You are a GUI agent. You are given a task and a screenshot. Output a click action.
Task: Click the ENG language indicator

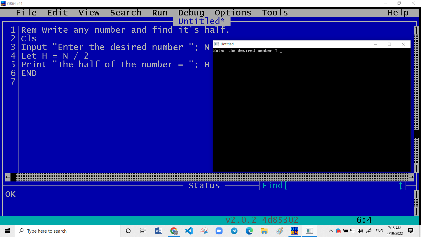(x=379, y=231)
